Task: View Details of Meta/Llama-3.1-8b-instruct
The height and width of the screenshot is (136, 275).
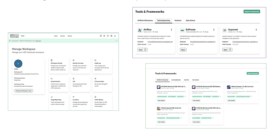Action: tap(231, 100)
